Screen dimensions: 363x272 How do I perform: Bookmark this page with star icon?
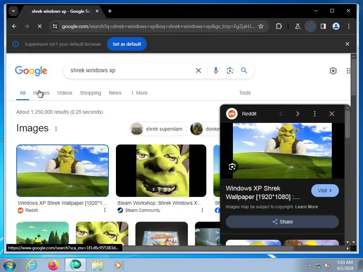point(261,26)
